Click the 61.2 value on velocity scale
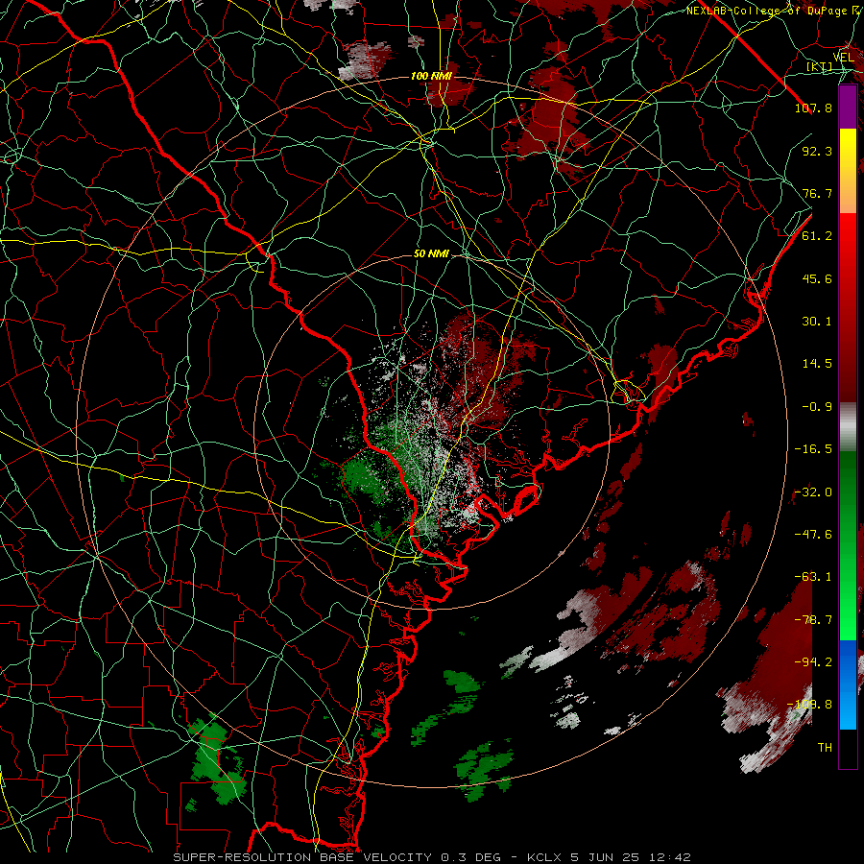Viewport: 864px width, 864px height. coord(817,236)
